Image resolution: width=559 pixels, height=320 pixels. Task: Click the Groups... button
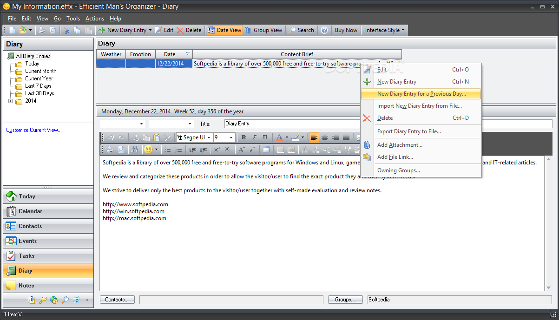tap(345, 300)
